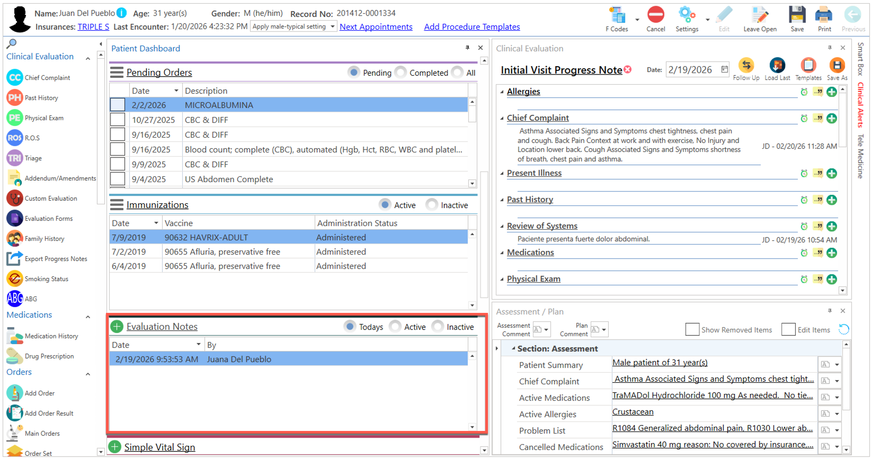Click the Follow Up icon
Viewport: 872px width, 459px height.
pyautogui.click(x=746, y=65)
